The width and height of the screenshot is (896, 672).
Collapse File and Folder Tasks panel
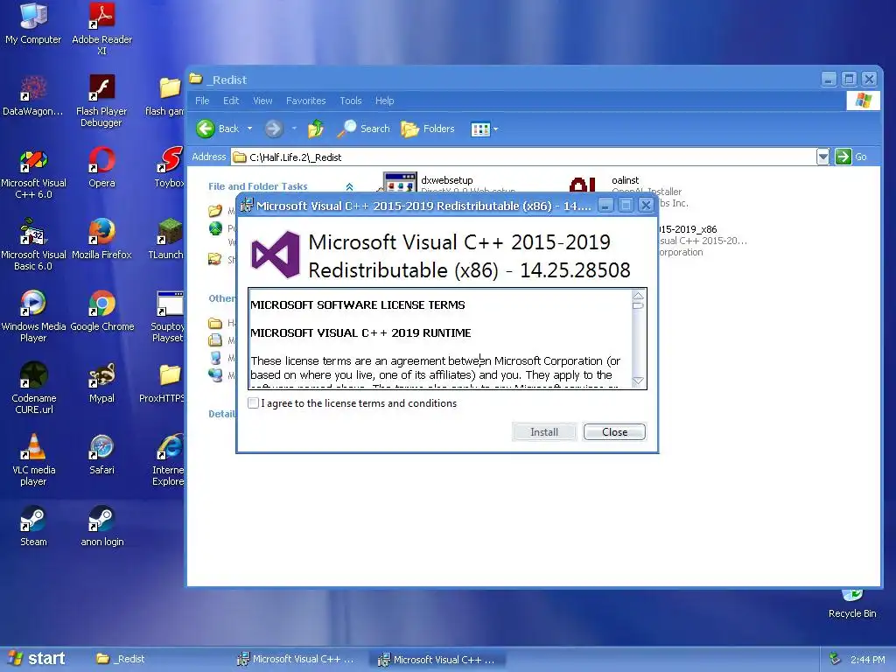pos(349,186)
